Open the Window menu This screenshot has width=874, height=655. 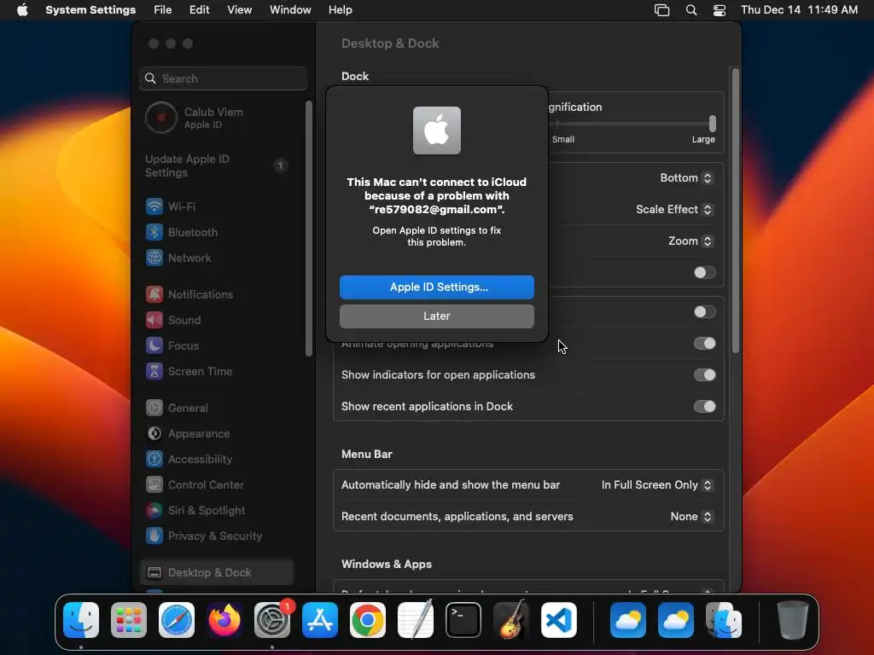pos(290,10)
